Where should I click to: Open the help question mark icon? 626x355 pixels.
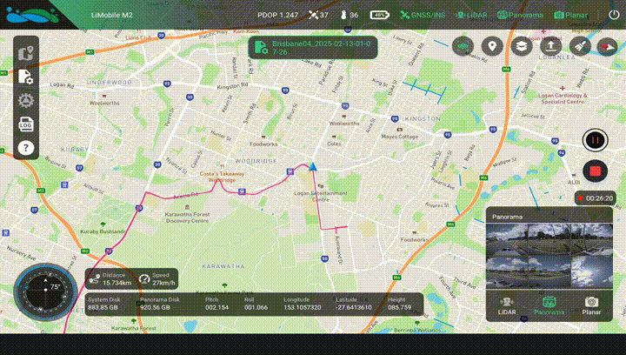pyautogui.click(x=25, y=147)
